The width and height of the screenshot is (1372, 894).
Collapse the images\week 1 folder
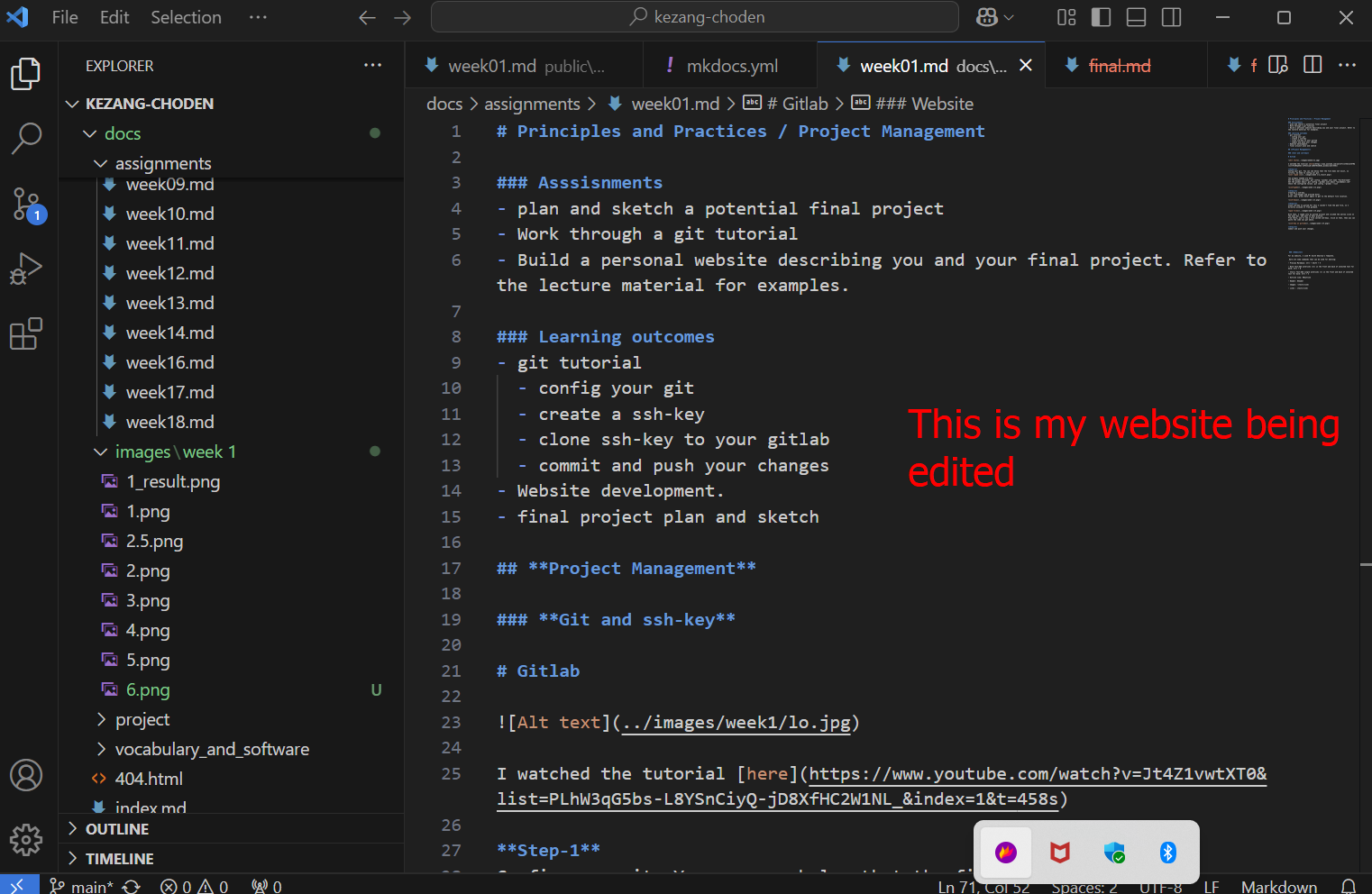(233, 452)
